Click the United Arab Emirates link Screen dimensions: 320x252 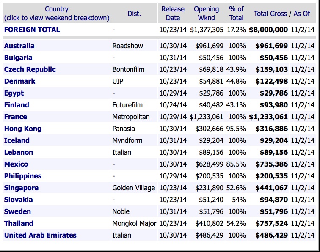coord(40,235)
